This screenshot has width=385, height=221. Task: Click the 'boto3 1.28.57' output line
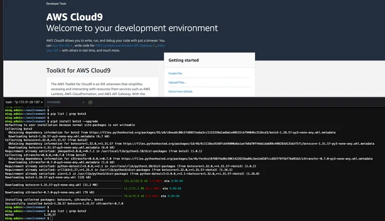pyautogui.click(x=31, y=215)
